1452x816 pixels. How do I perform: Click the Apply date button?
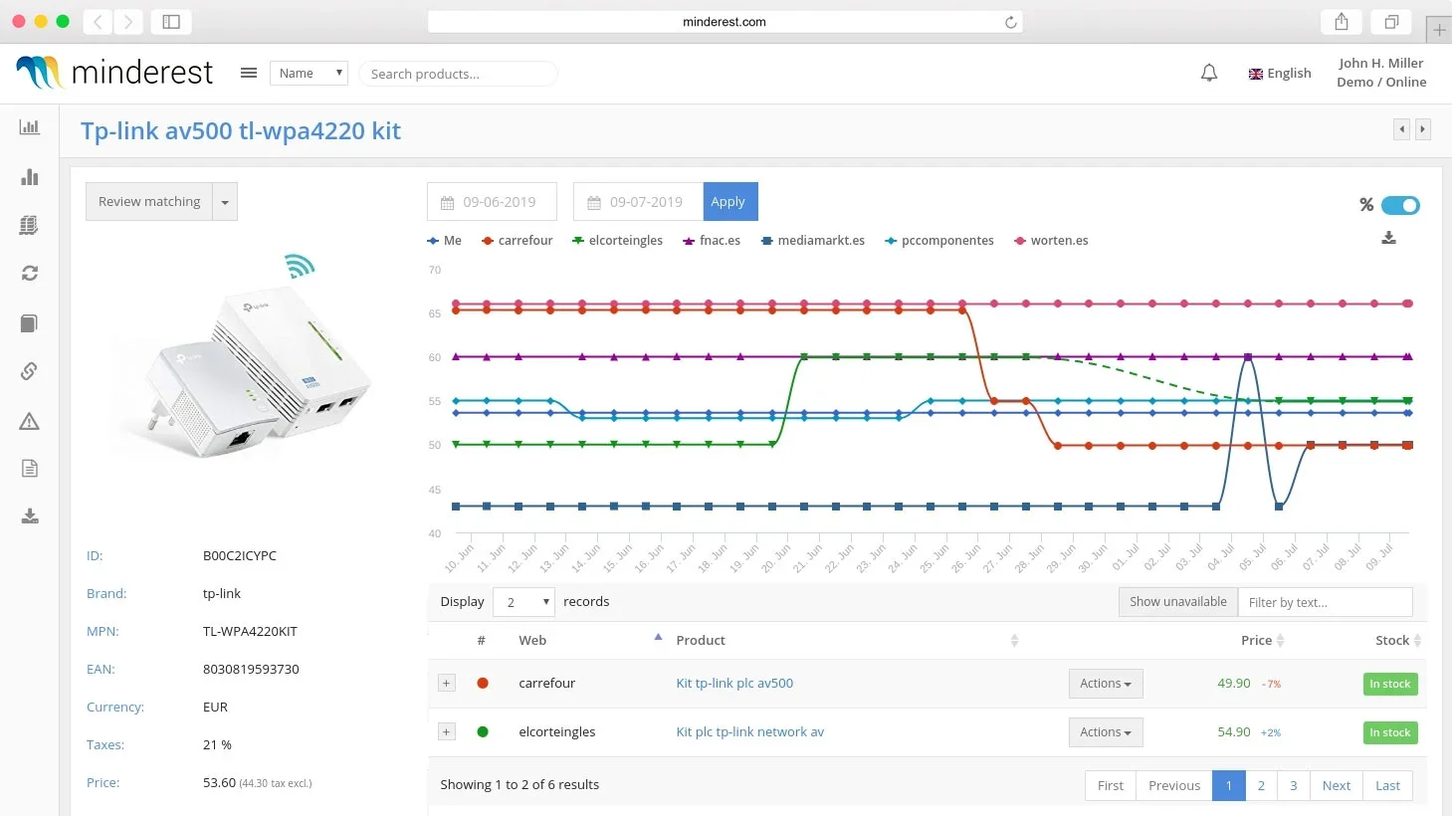tap(729, 202)
